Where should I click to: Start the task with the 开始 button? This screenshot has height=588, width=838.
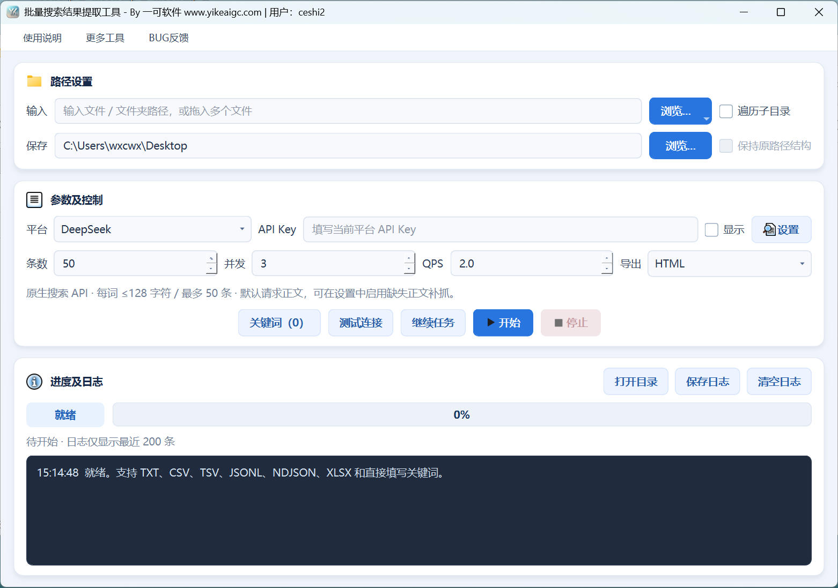click(503, 323)
